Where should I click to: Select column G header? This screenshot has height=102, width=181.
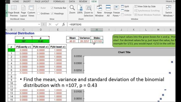pos(85,30)
